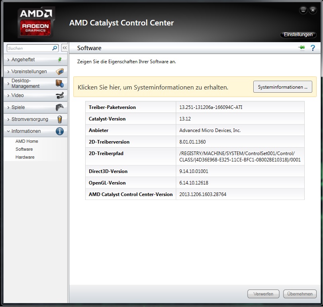Click the AMD Catalyst Control Center-Version label
Screen dimensions: 323x307
[131, 194]
